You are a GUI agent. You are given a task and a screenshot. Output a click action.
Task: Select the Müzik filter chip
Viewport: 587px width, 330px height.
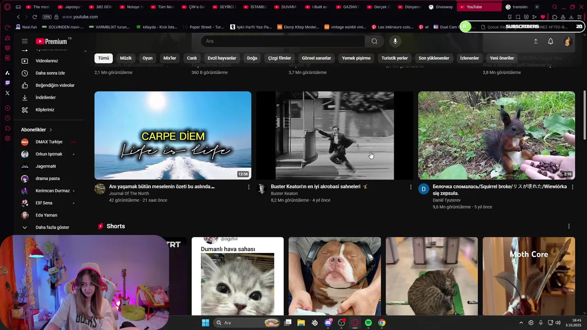click(126, 58)
